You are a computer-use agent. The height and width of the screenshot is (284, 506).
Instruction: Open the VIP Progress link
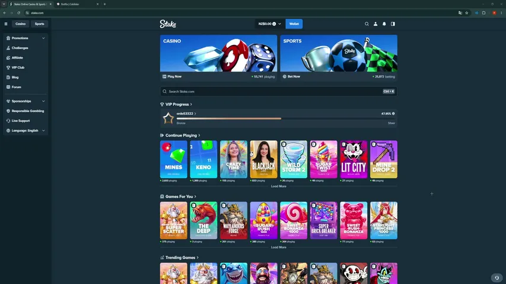[x=176, y=104]
